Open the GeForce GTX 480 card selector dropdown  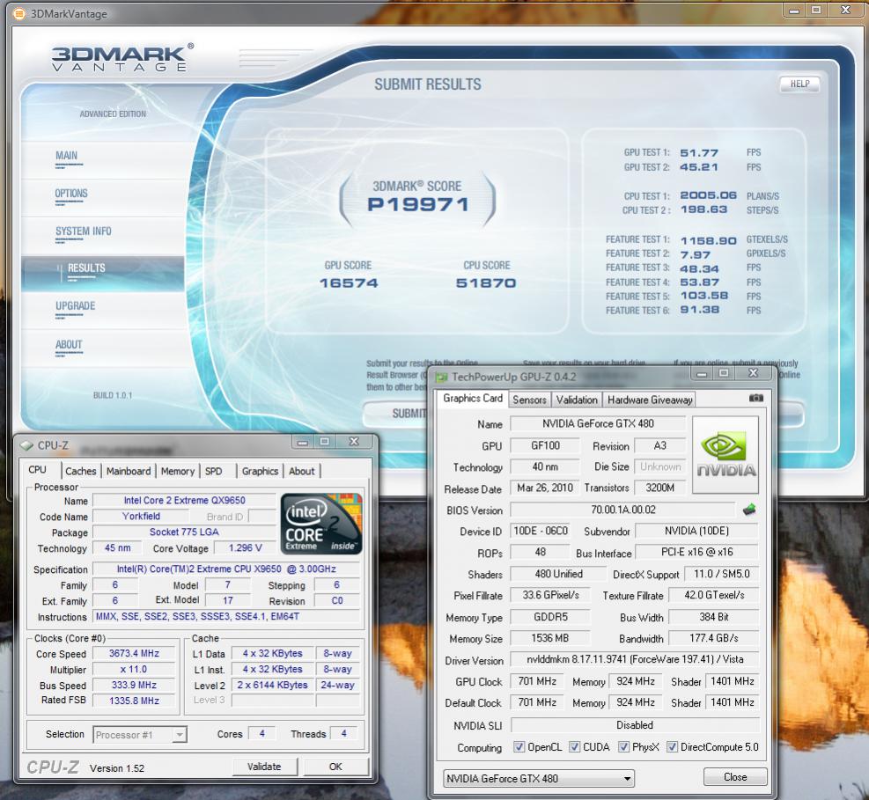click(539, 778)
